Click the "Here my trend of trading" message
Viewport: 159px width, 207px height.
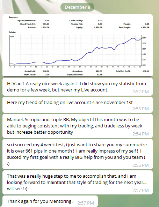[78, 105]
